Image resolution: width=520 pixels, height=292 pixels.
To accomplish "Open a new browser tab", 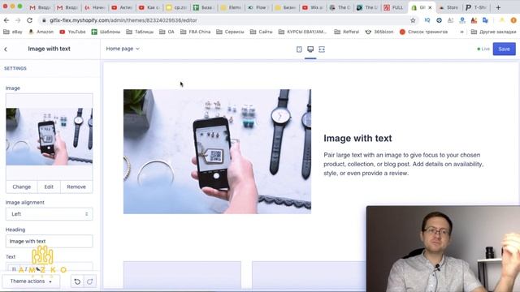I will [498, 7].
